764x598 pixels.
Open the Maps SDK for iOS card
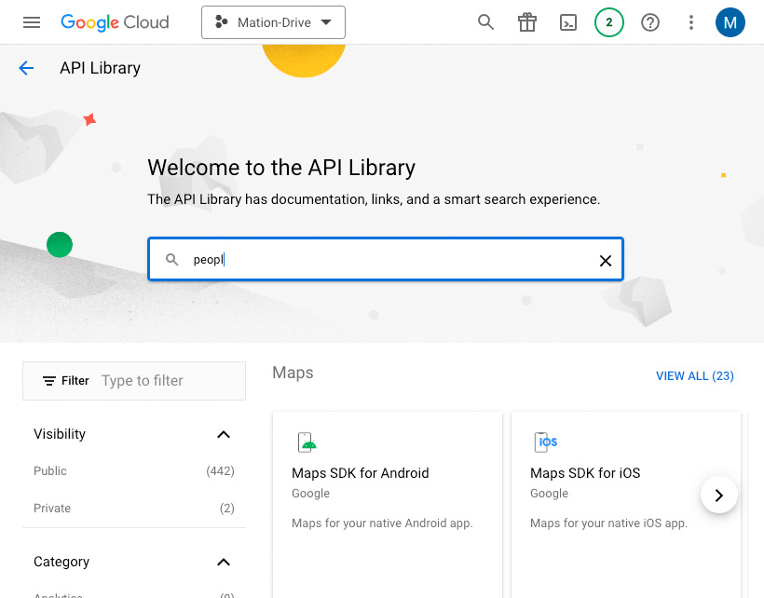[626, 505]
